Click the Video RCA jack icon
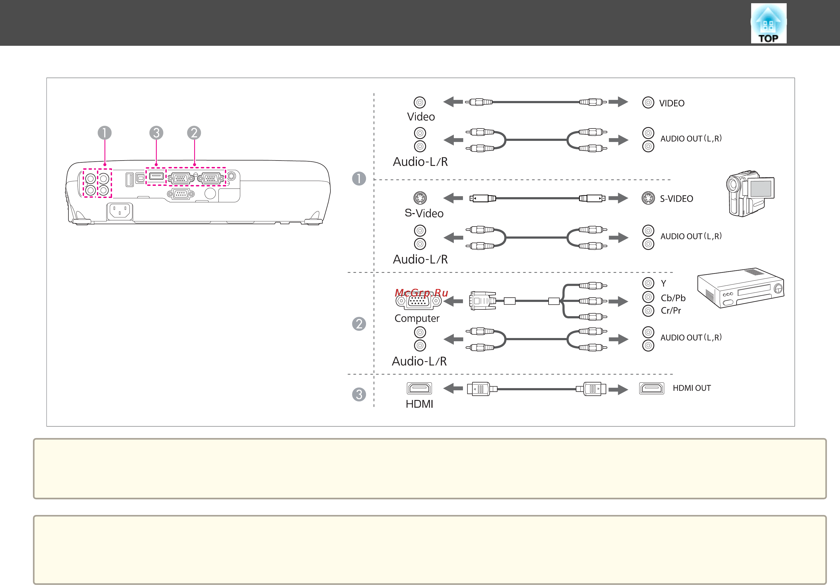 click(420, 102)
